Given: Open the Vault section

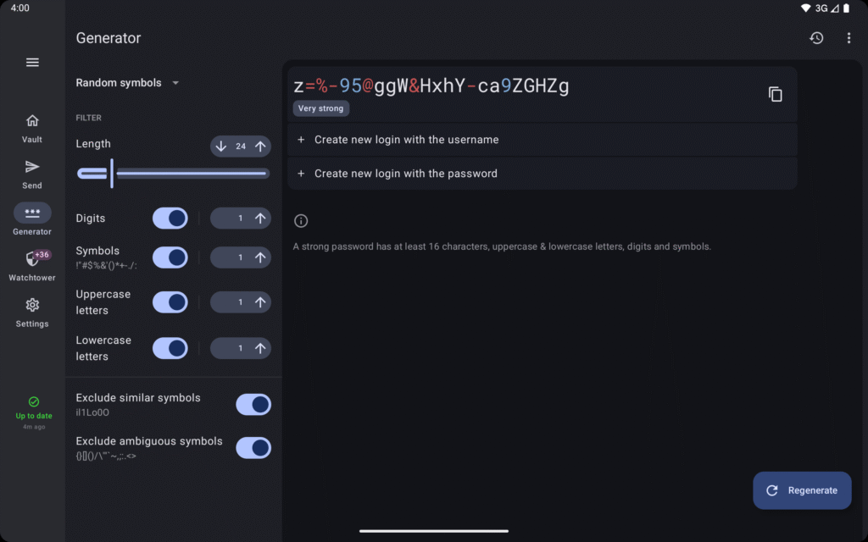Looking at the screenshot, I should pos(31,127).
